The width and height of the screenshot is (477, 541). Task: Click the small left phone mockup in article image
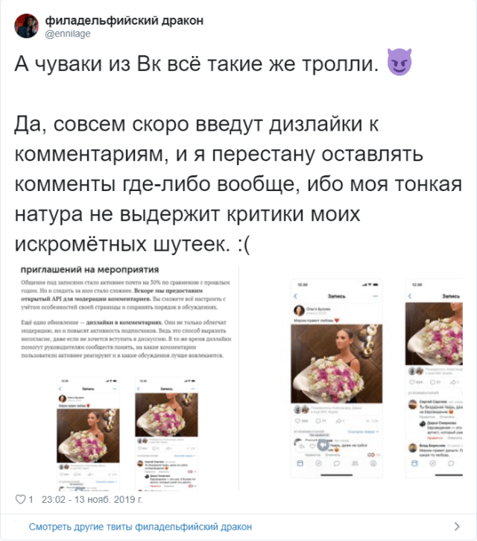(x=88, y=434)
